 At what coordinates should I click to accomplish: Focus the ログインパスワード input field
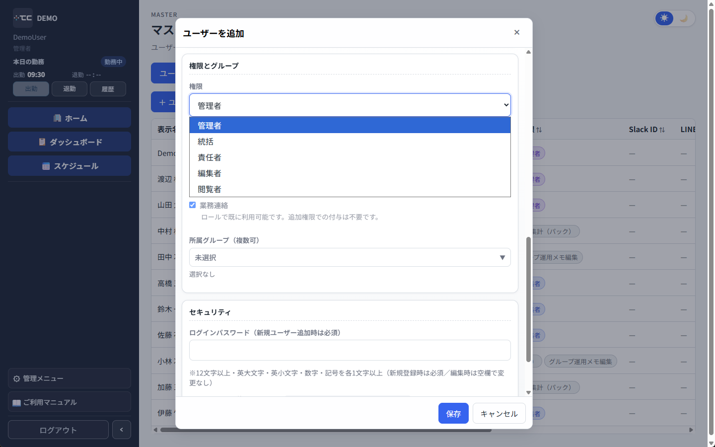[x=350, y=350]
